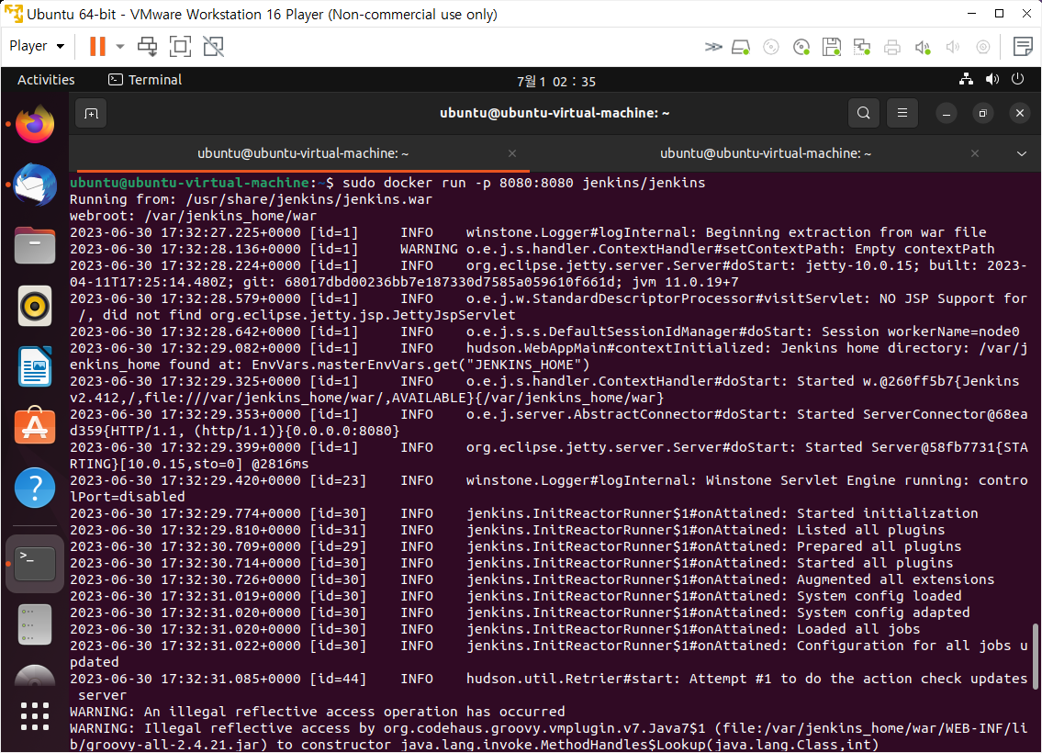Open a new terminal tab with the plus button

[91, 114]
